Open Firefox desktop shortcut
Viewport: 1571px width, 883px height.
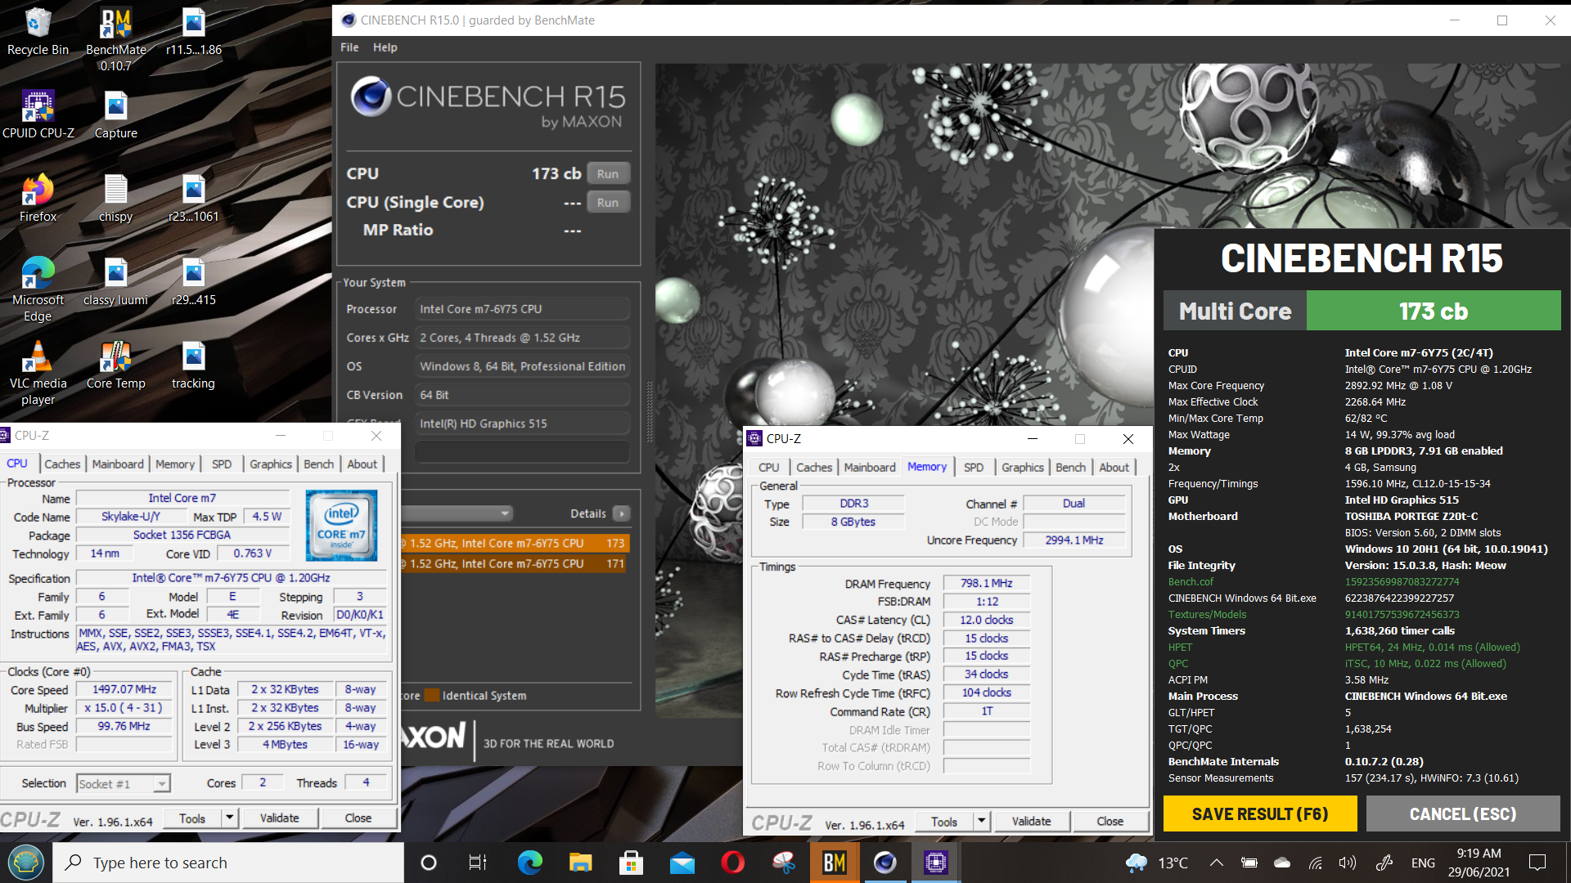(x=38, y=199)
